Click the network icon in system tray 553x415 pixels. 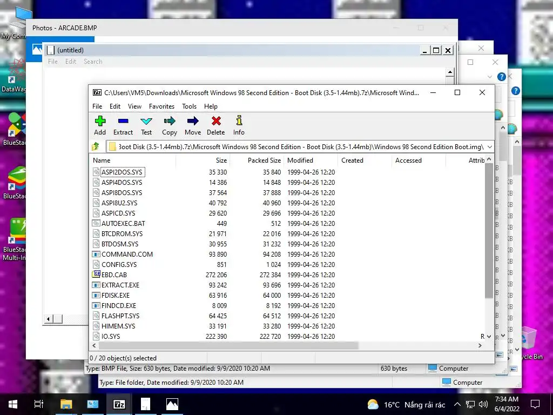[x=470, y=404]
